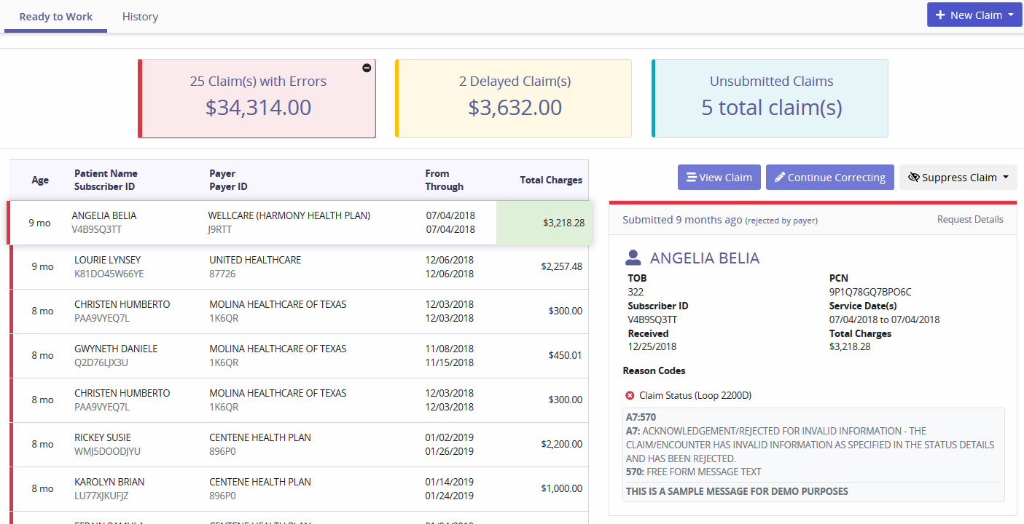The height and width of the screenshot is (524, 1024).
Task: Open the 2 Delayed Claims card
Action: coord(513,98)
